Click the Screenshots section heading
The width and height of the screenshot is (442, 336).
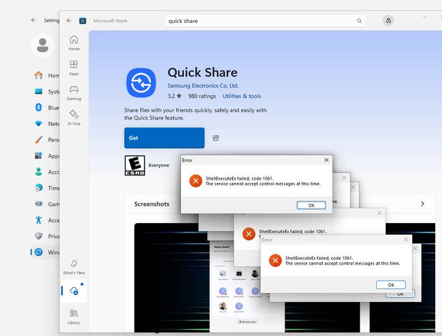pyautogui.click(x=152, y=204)
